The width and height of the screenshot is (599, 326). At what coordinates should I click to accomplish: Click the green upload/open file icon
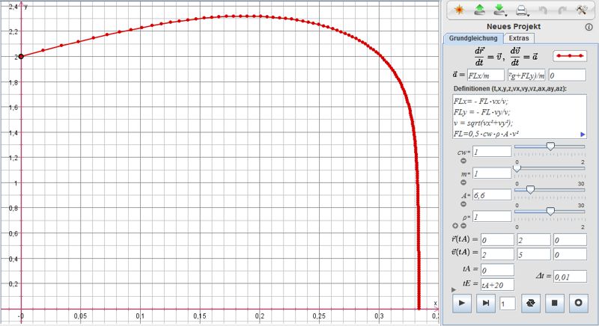pos(479,10)
